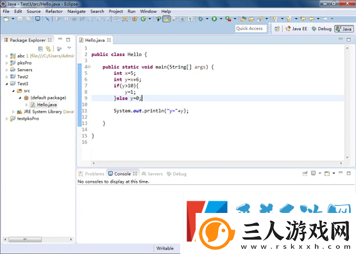
Task: Expand the abc project node
Action: tap(6, 56)
